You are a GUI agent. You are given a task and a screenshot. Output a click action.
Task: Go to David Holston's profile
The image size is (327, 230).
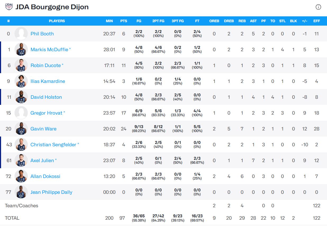tap(46, 97)
